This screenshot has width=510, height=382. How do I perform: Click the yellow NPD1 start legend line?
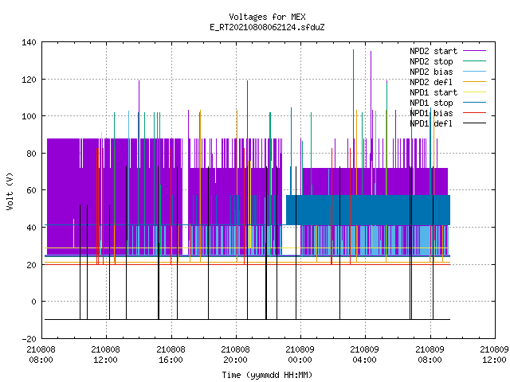point(474,92)
